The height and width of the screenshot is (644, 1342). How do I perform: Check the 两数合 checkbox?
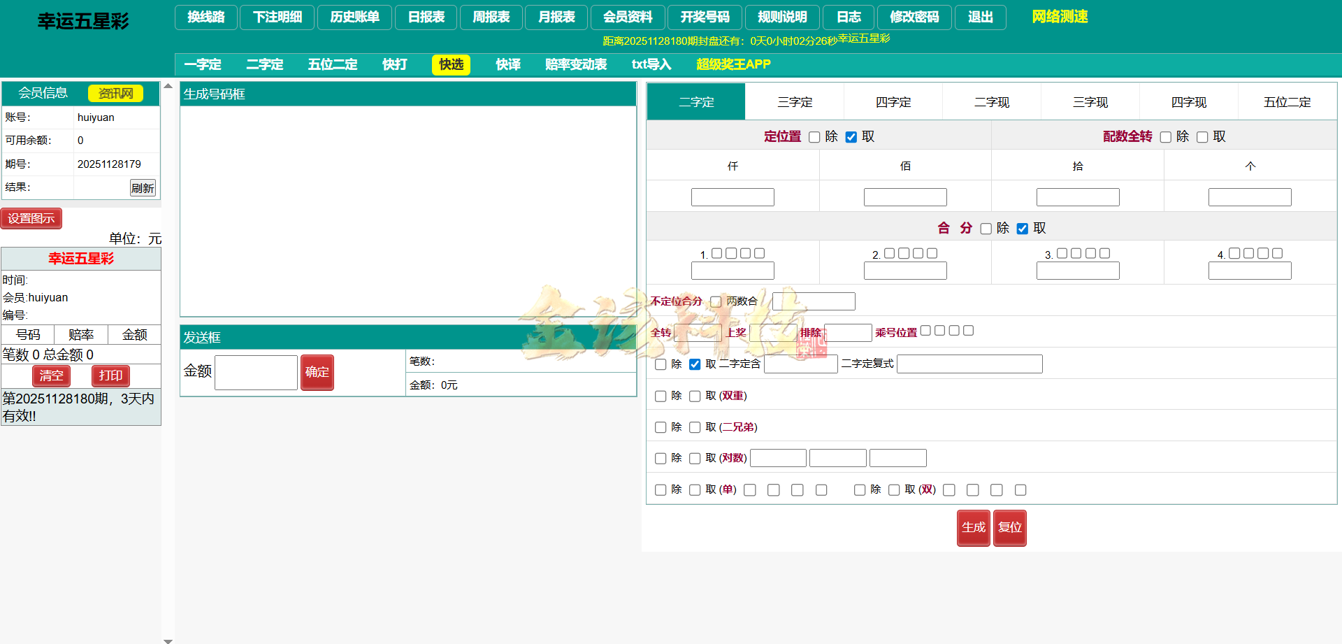point(716,301)
